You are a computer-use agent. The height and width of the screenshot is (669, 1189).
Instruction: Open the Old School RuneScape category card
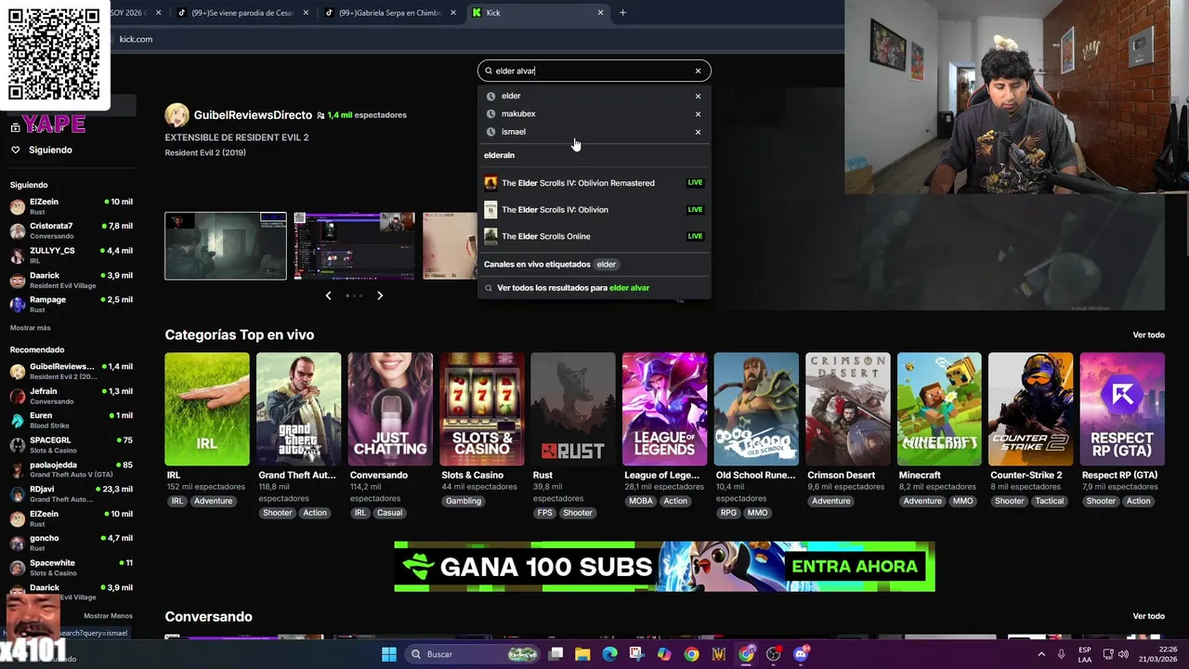coord(756,409)
